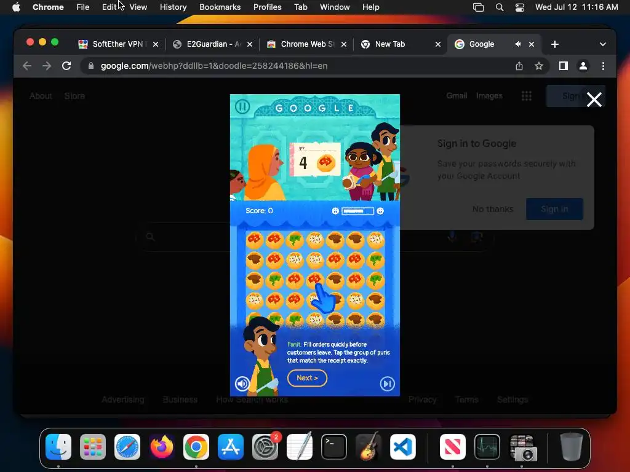Open the Profiles menu
This screenshot has height=472, width=630.
pyautogui.click(x=267, y=7)
